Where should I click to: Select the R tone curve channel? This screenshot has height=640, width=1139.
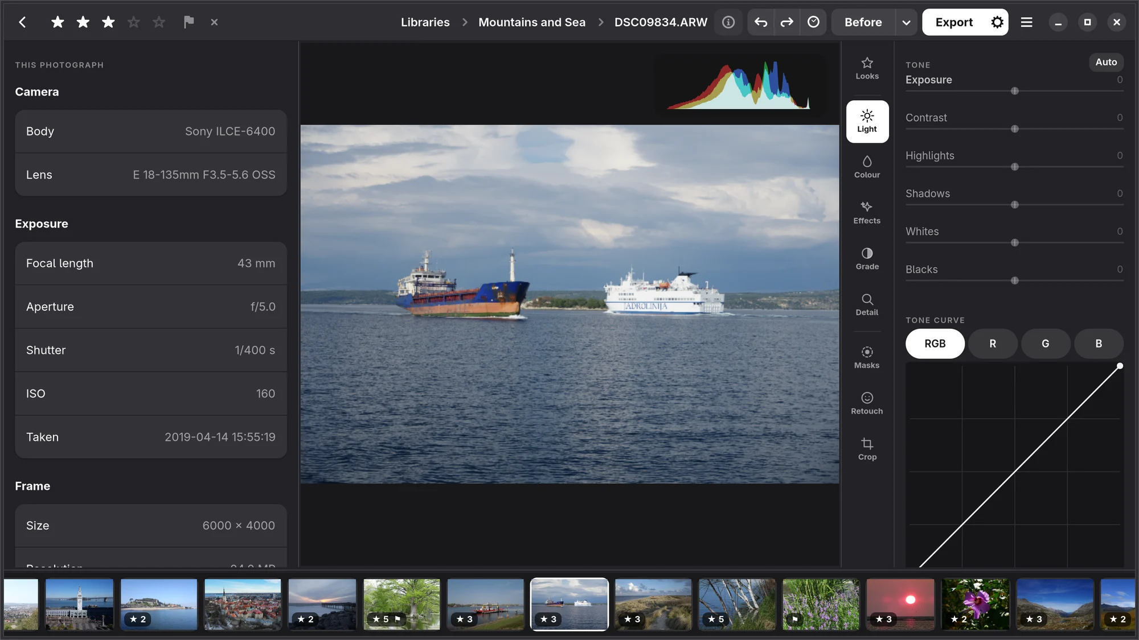coord(993,344)
